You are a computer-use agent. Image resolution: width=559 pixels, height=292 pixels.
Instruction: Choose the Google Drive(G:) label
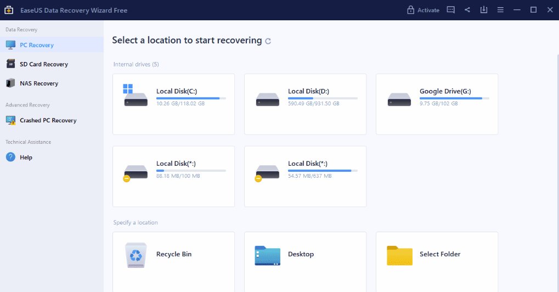tap(445, 91)
